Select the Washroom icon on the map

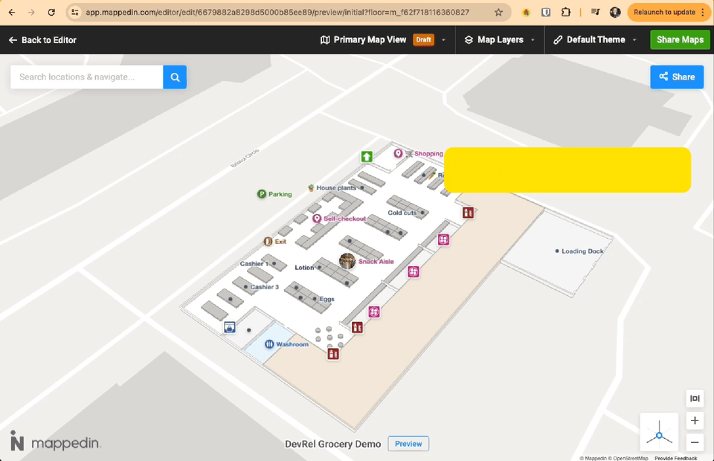[x=269, y=344]
